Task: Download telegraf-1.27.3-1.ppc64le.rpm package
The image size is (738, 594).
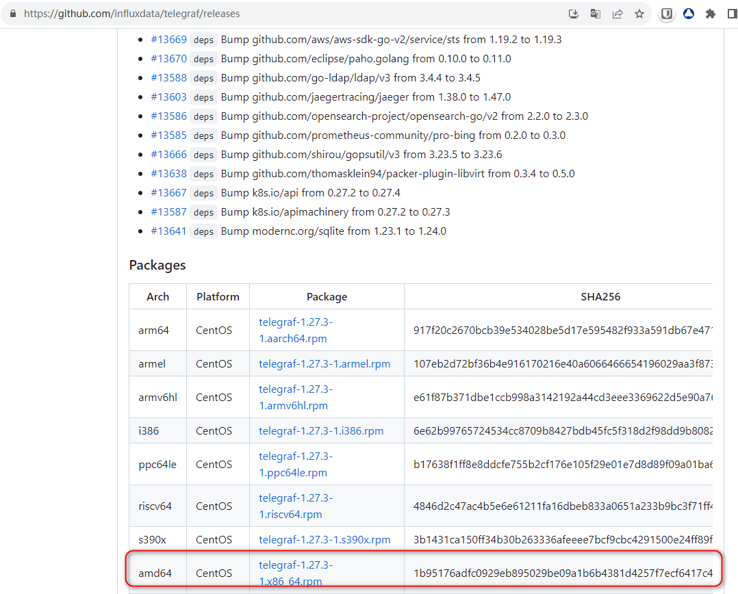Action: coord(296,464)
